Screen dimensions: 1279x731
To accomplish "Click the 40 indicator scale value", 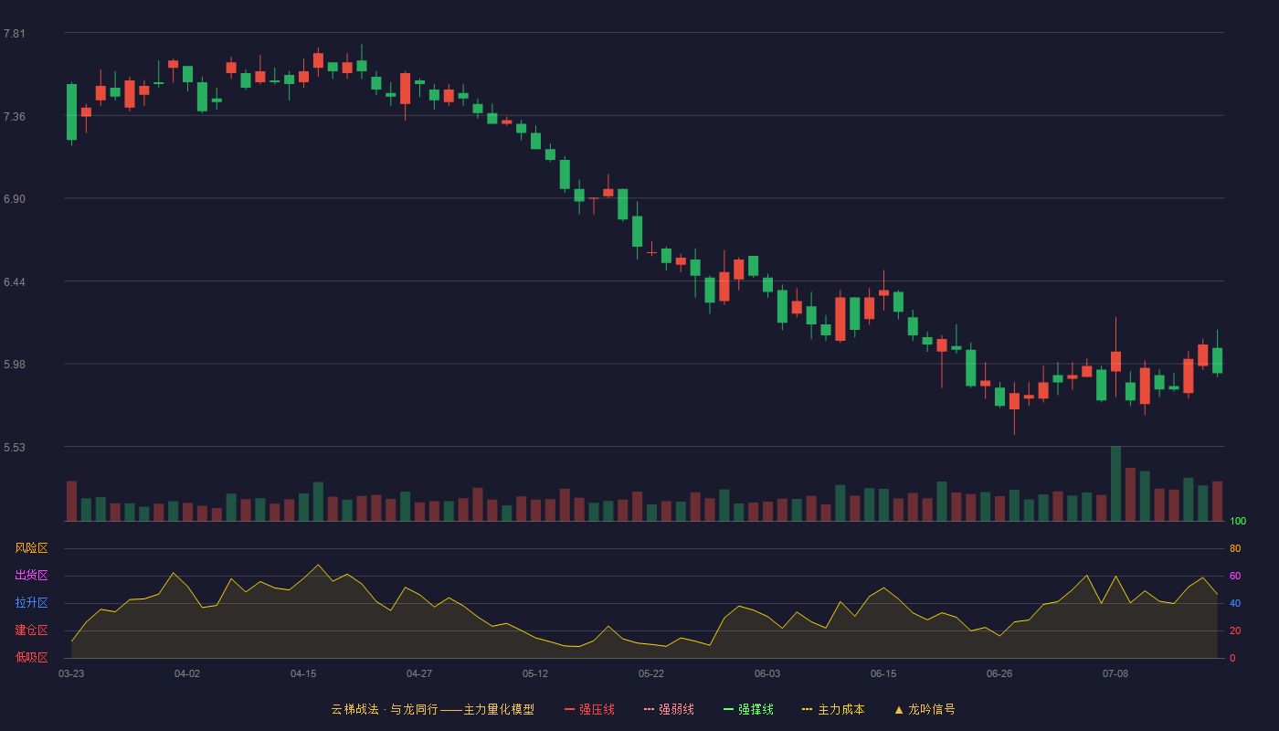I will click(1235, 603).
